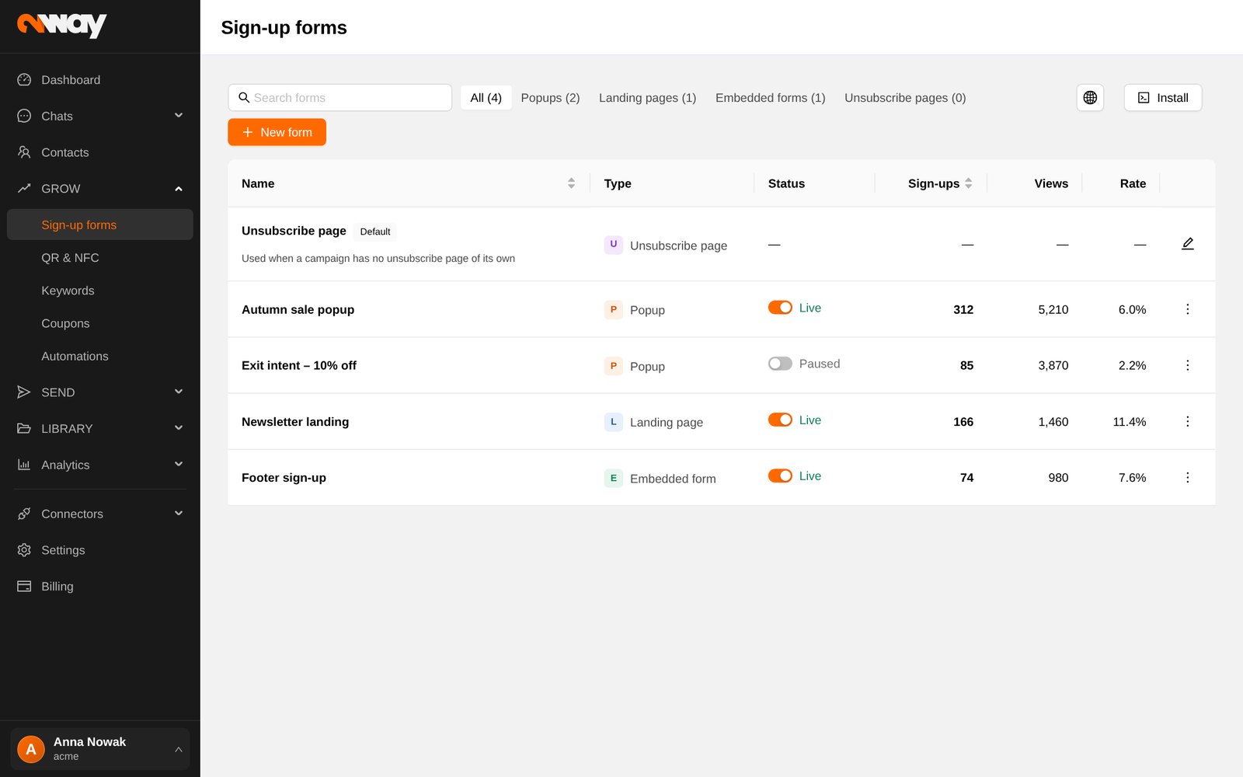
Task: Edit the Unsubscribe page with pencil icon
Action: click(x=1188, y=244)
